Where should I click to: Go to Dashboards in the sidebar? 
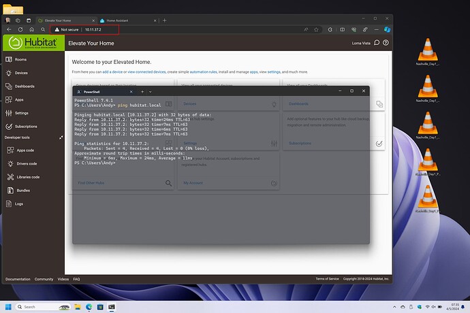coord(24,86)
